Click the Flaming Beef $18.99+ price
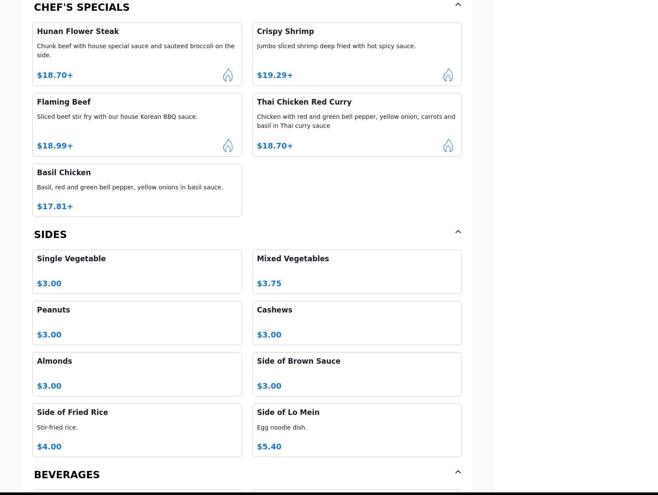 (55, 146)
